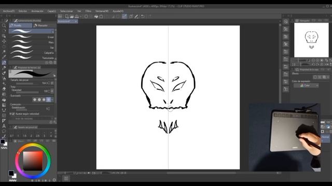Screen dimensions: 332x186
Task: Open Archivo menu
Action: 9,11
